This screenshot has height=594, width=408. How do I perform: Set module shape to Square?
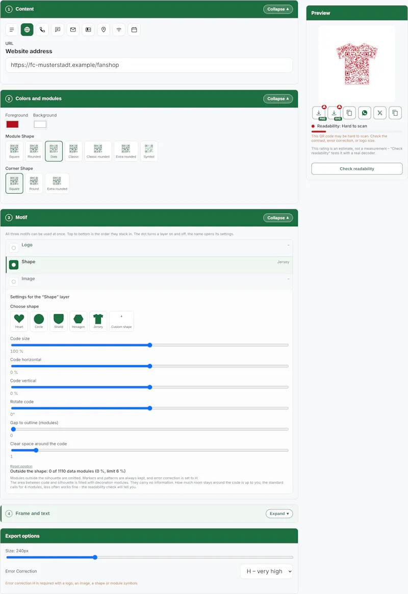14,151
